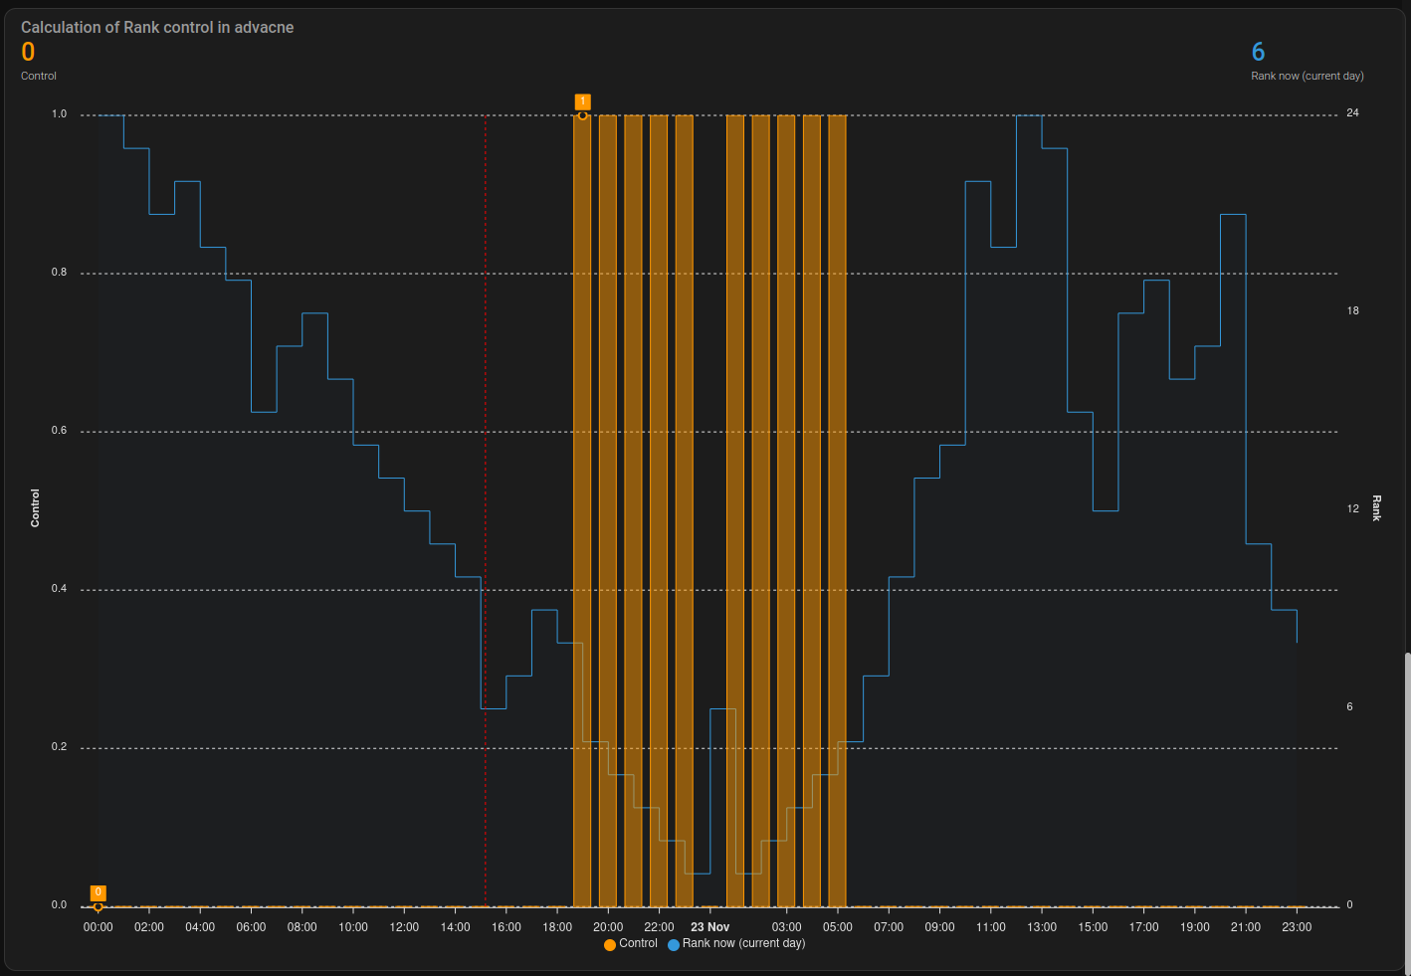Click the 12:00 x-axis time label
This screenshot has height=976, width=1411.
point(404,927)
